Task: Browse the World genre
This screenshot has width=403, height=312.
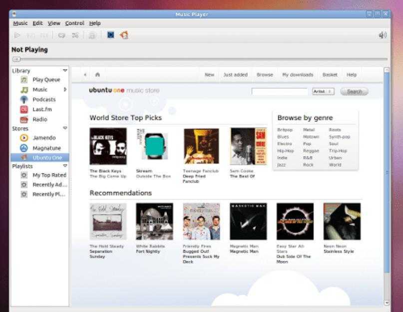Action: click(335, 165)
